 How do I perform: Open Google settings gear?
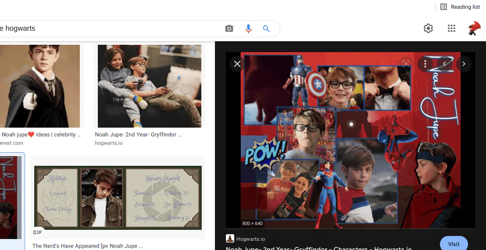428,28
